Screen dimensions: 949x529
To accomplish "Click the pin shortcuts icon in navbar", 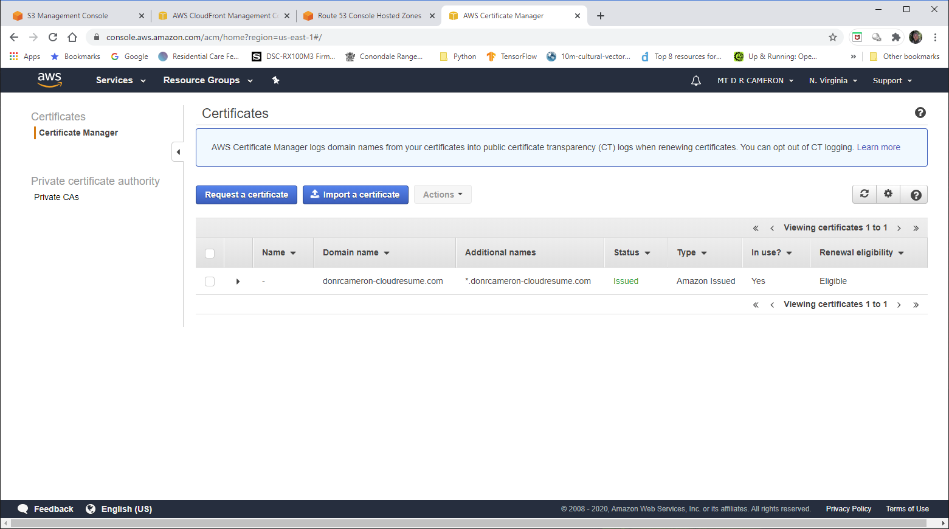I will (275, 80).
